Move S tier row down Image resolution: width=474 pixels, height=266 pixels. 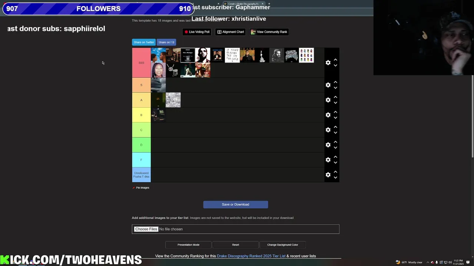335,88
